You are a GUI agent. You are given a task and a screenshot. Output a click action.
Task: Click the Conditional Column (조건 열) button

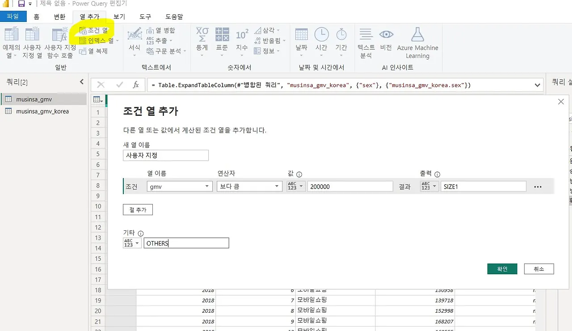[93, 30]
